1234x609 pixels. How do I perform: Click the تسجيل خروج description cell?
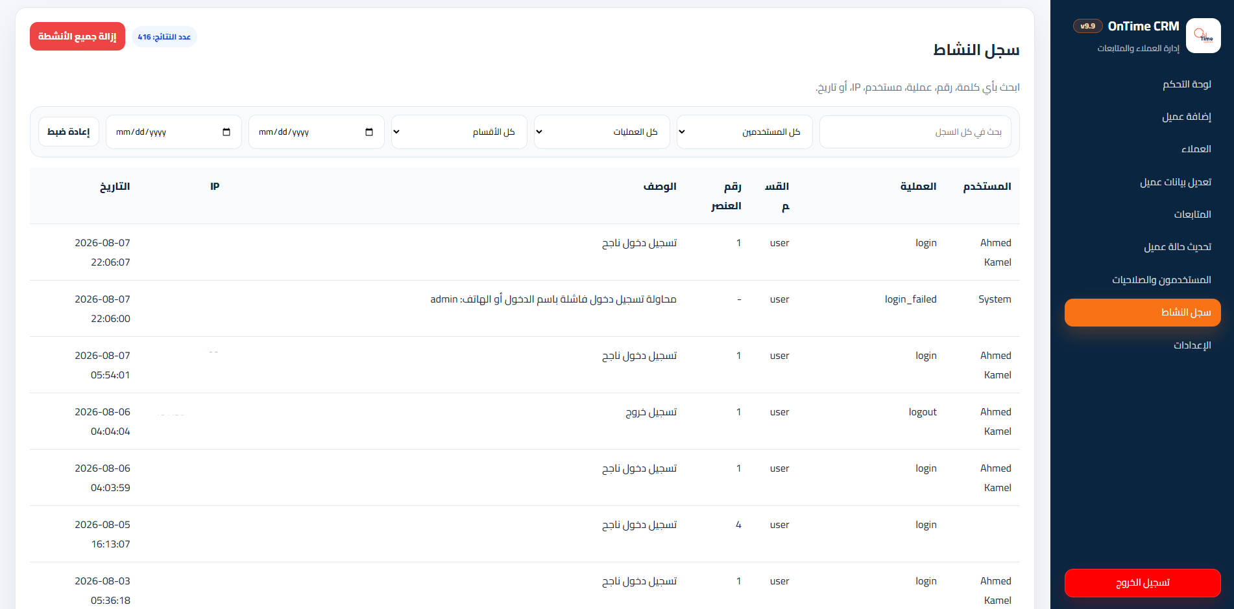pyautogui.click(x=651, y=412)
